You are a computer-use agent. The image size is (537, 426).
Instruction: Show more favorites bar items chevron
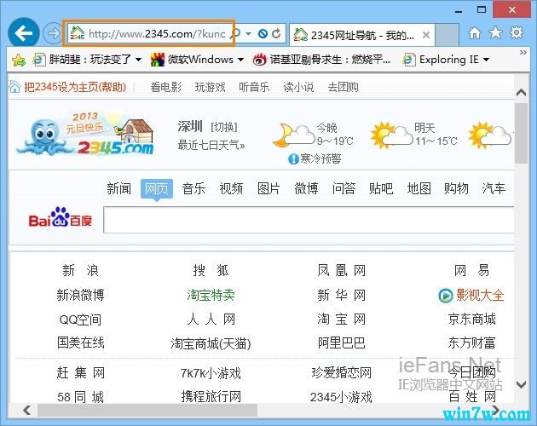pyautogui.click(x=523, y=52)
